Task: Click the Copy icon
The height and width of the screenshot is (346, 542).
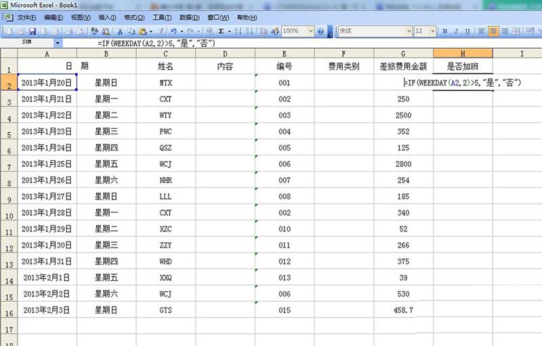Action: (x=131, y=31)
